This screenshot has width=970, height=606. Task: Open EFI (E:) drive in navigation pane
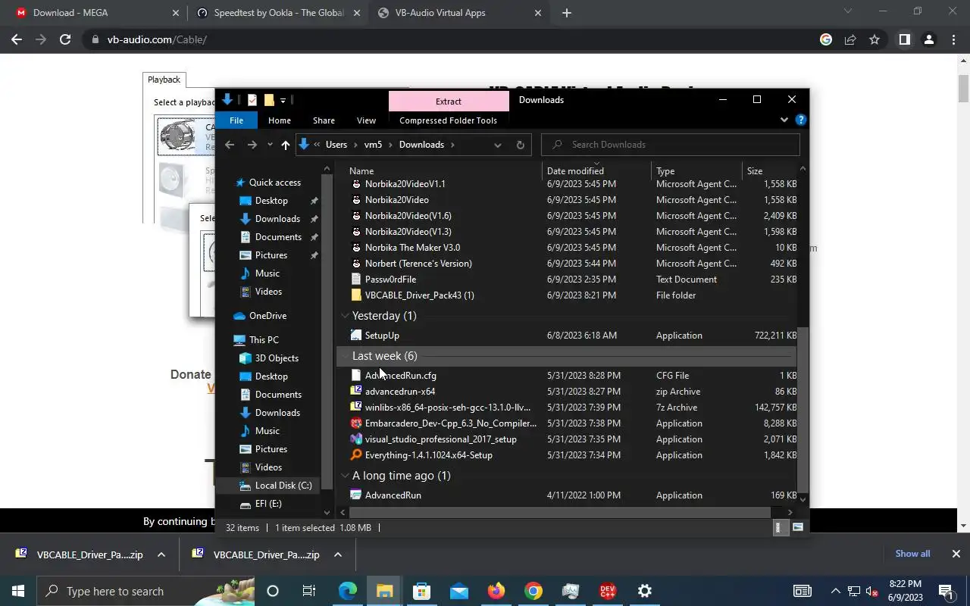click(268, 504)
